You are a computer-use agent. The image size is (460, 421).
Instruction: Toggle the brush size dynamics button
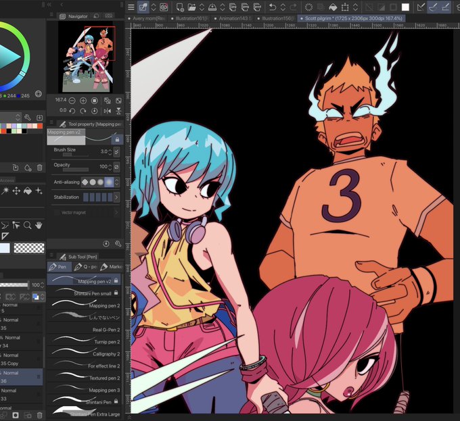click(x=116, y=151)
